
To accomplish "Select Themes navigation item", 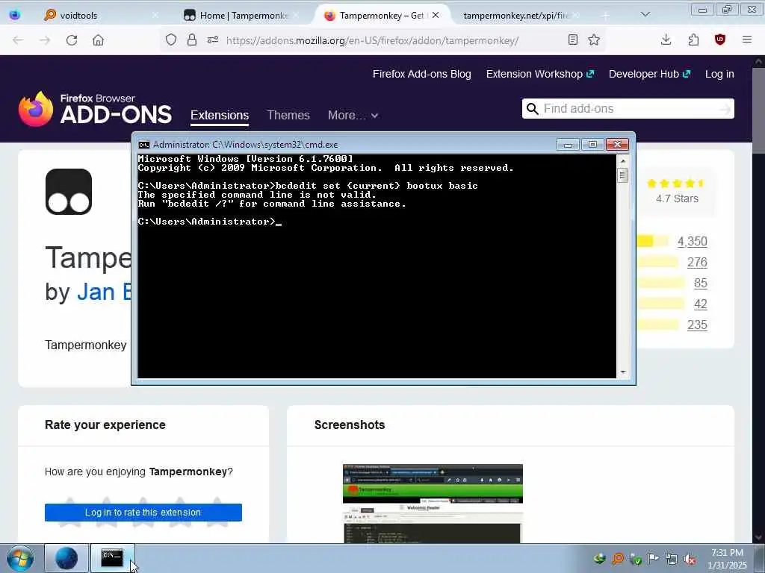I will 288,116.
